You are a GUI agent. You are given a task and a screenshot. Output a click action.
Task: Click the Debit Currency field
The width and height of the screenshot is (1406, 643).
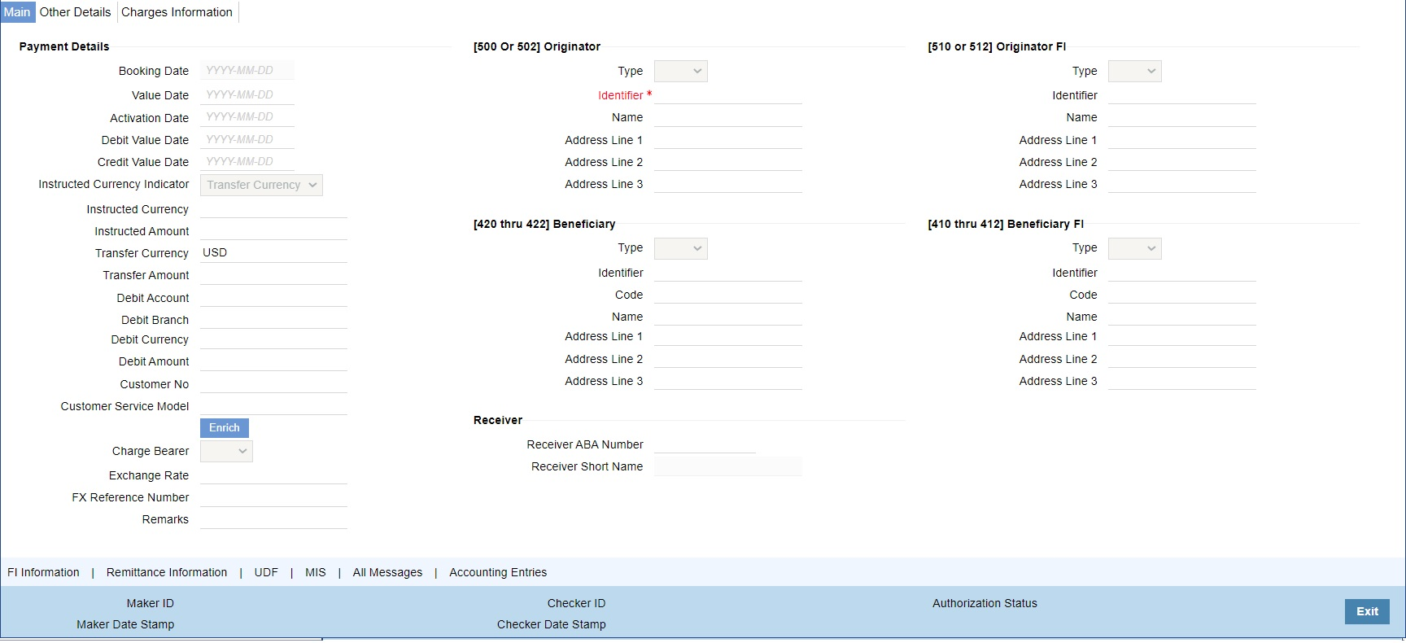tap(273, 339)
